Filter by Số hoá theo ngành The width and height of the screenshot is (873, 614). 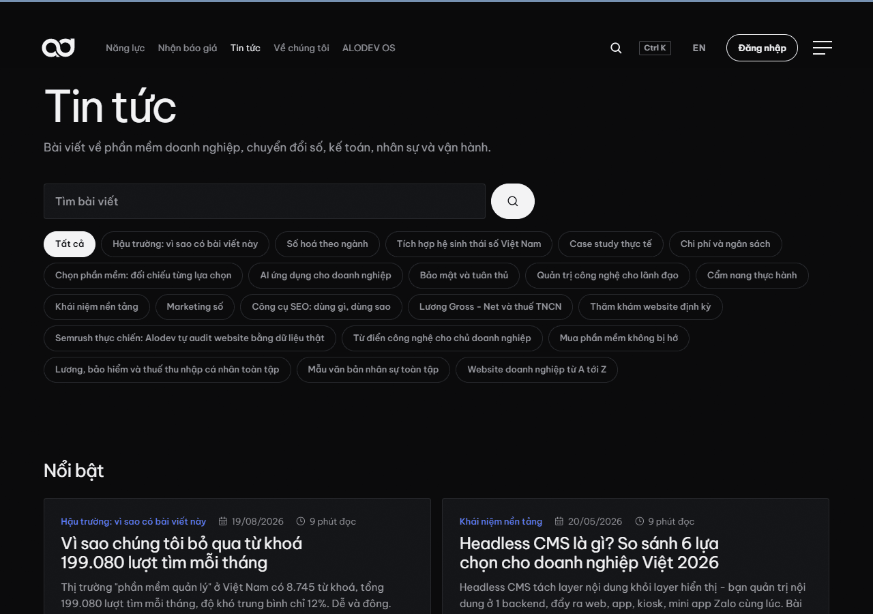point(327,244)
